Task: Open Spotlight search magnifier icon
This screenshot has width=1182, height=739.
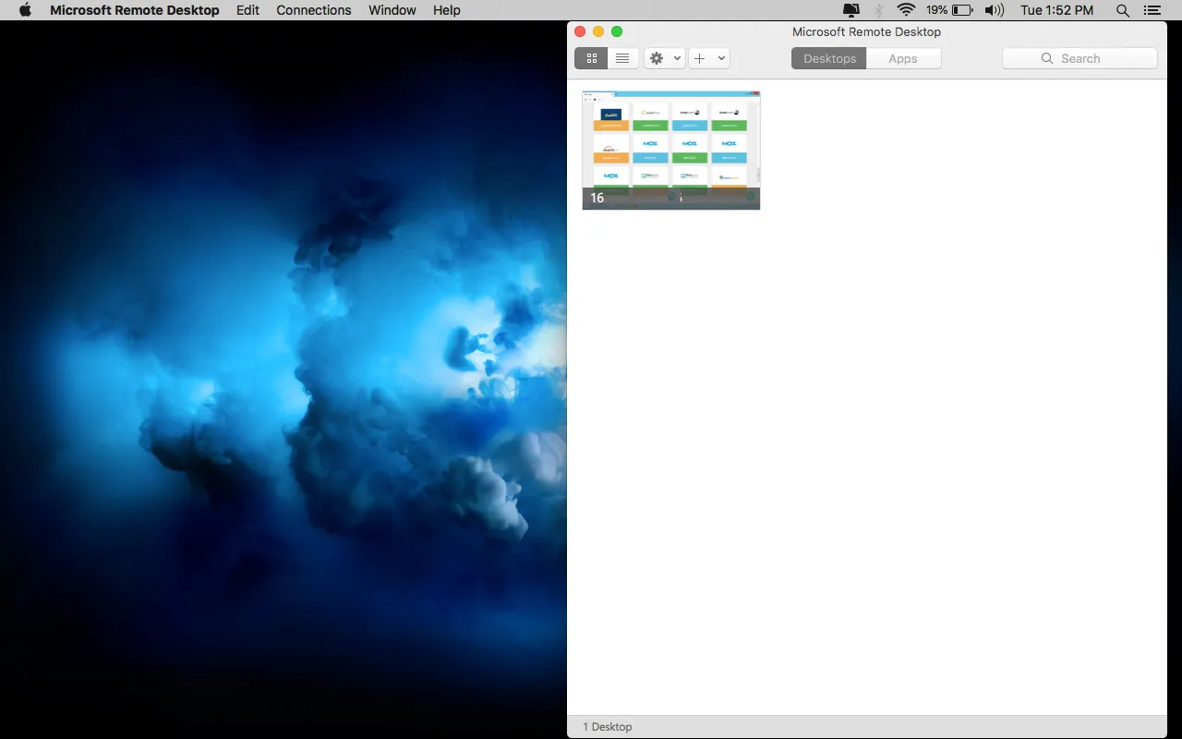Action: [1123, 10]
